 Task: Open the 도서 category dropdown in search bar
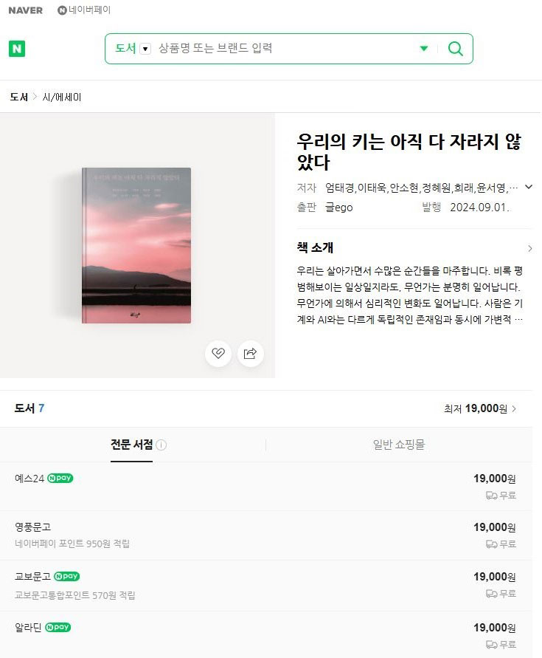point(145,49)
